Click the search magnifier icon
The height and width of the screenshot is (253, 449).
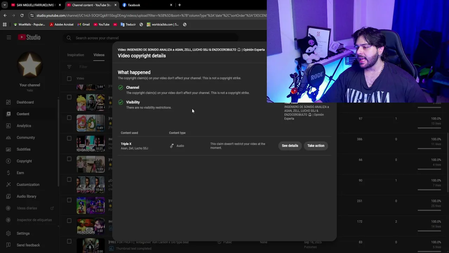pyautogui.click(x=69, y=38)
